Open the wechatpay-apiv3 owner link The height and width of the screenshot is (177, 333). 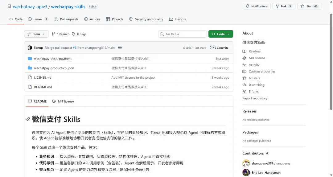click(x=30, y=6)
